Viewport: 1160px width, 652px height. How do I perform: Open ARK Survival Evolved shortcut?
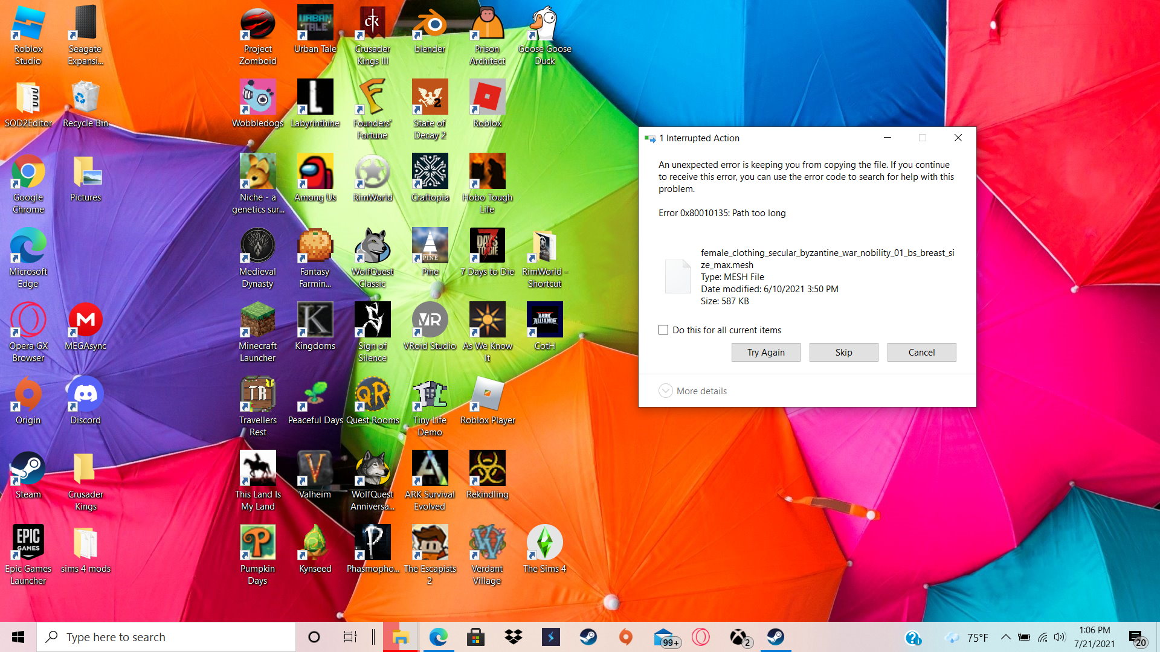430,481
